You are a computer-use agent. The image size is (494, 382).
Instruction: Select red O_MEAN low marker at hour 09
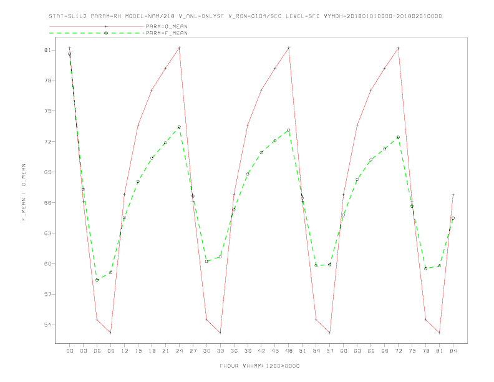[x=110, y=333]
